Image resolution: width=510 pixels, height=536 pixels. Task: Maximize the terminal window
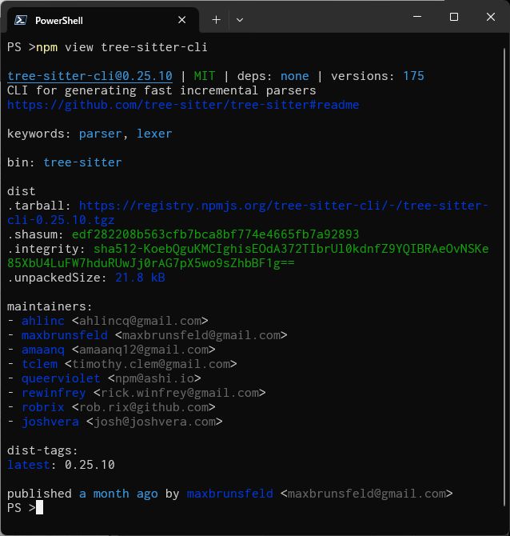(454, 17)
